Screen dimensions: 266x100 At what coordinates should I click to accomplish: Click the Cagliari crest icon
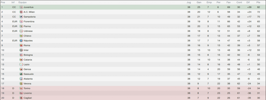point(21,98)
